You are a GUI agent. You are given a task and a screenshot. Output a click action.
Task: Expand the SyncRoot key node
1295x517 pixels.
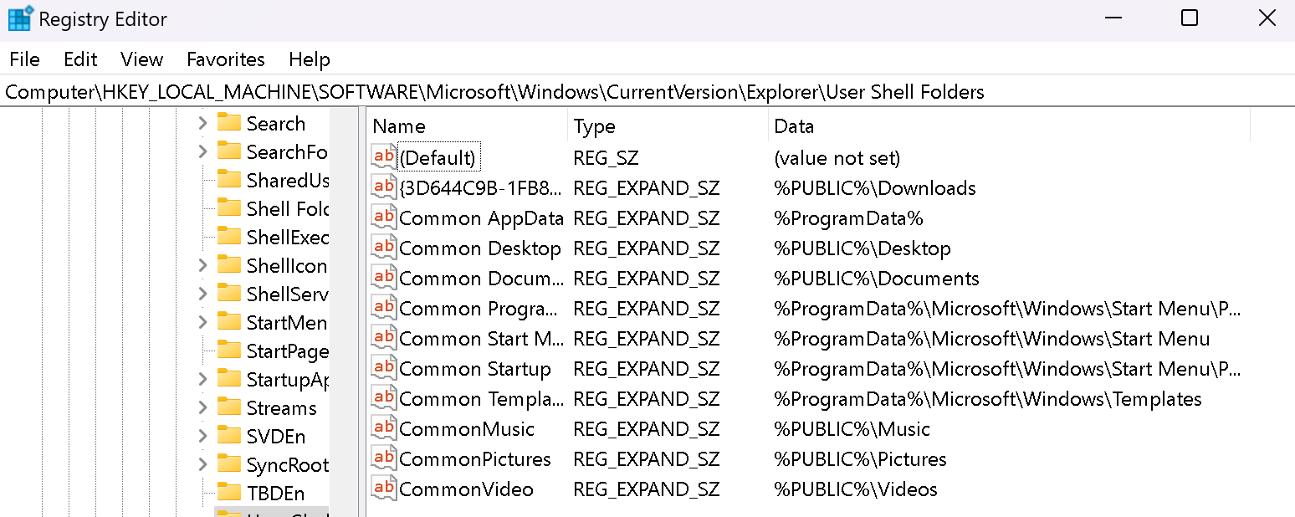202,465
